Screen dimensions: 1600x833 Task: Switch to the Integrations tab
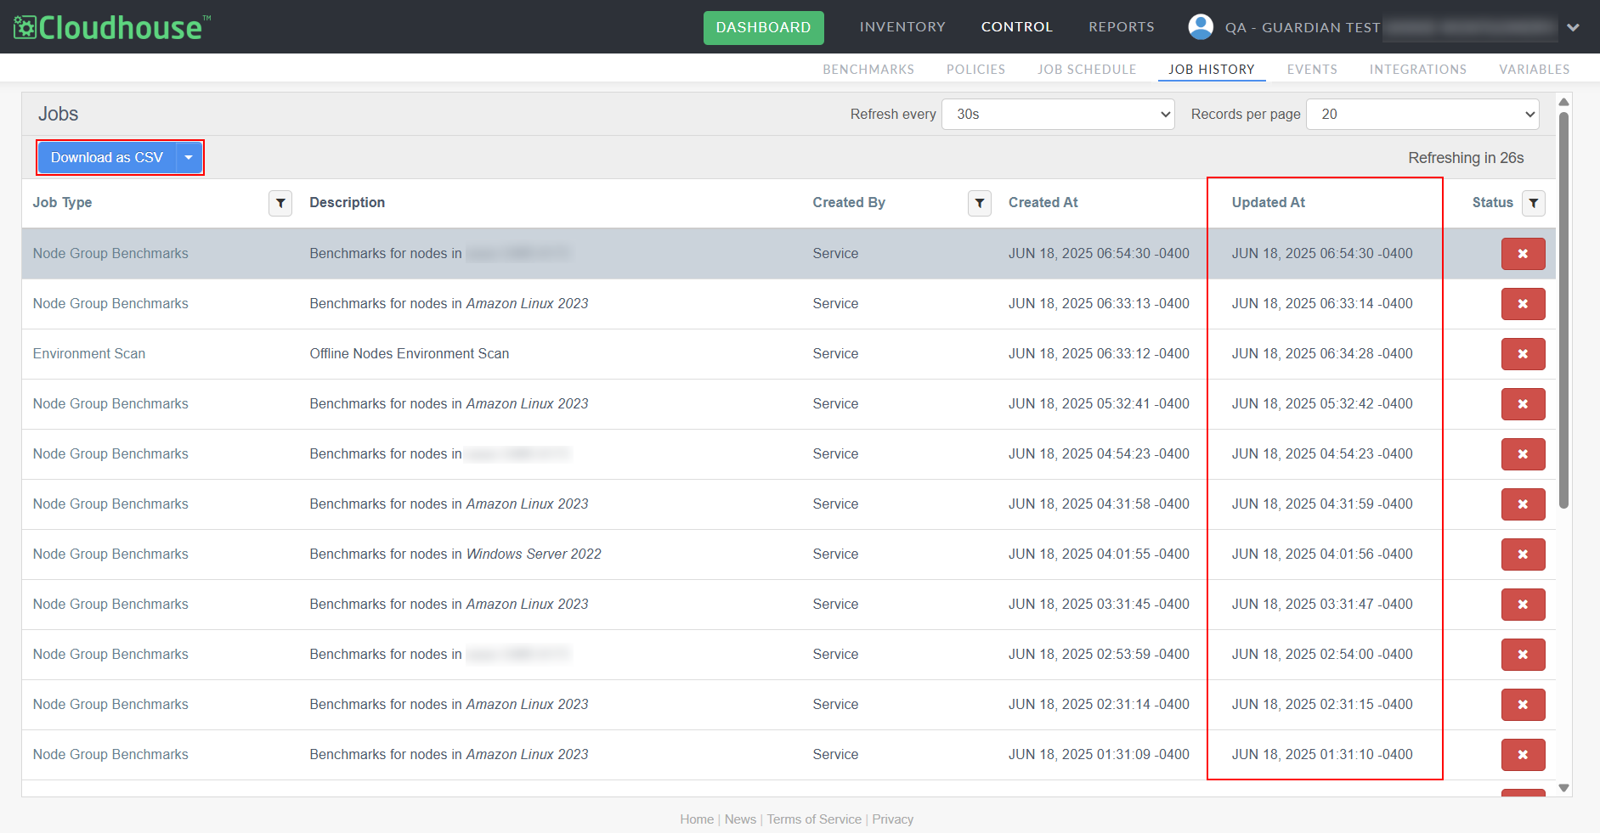[1417, 70]
